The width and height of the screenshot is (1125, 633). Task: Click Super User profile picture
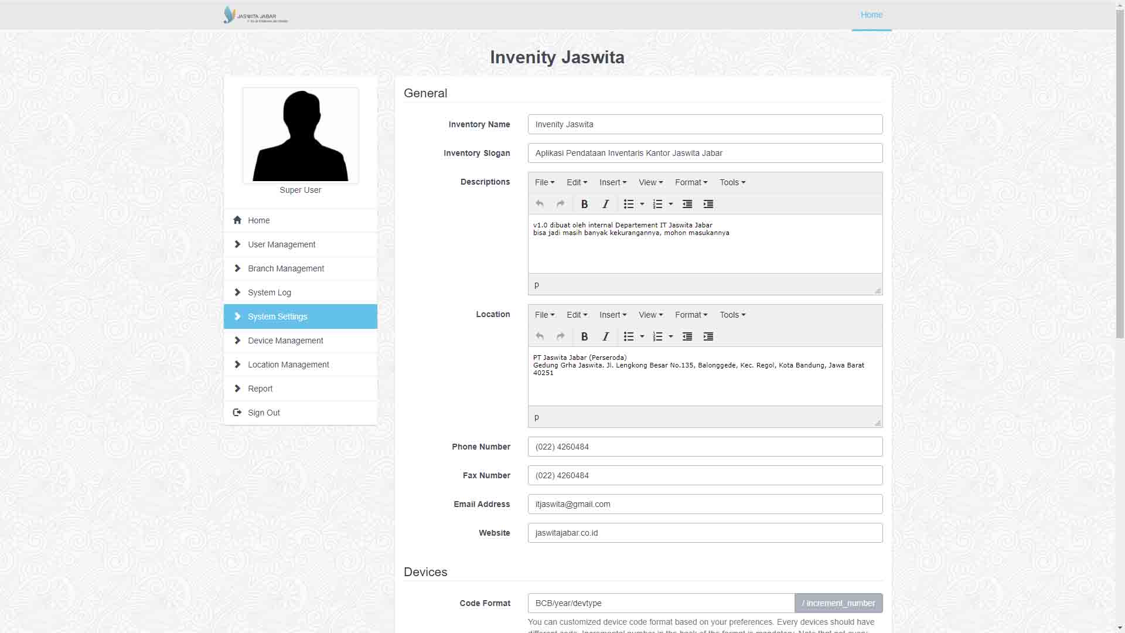click(x=301, y=135)
